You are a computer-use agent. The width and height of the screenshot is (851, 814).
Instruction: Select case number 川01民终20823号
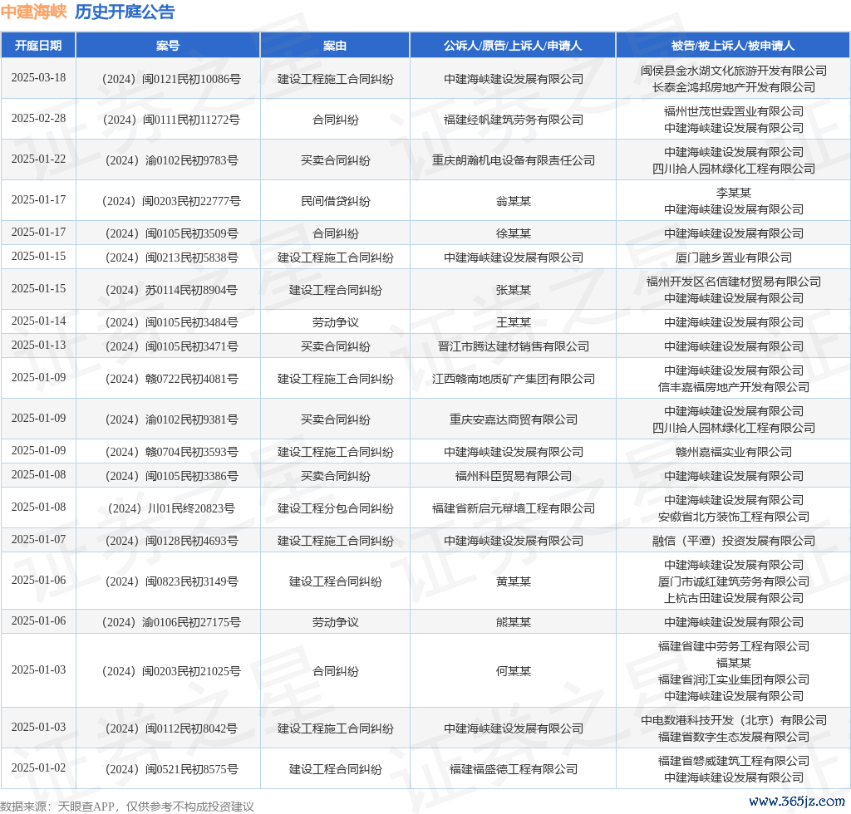[x=171, y=508]
